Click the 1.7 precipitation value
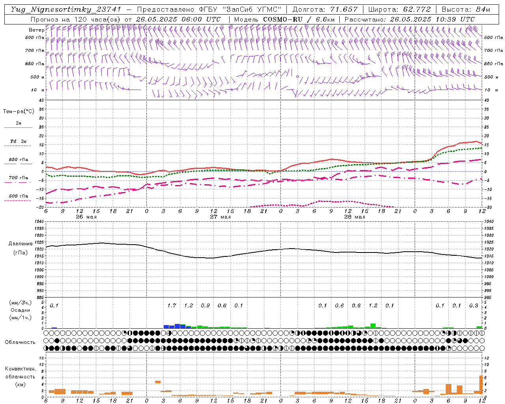The height and width of the screenshot is (404, 505). click(172, 306)
